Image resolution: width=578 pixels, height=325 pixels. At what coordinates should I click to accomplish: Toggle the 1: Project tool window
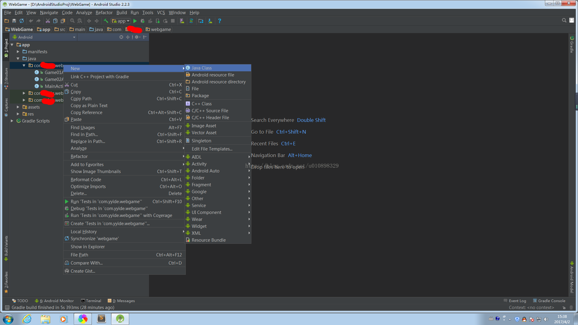coord(6,48)
